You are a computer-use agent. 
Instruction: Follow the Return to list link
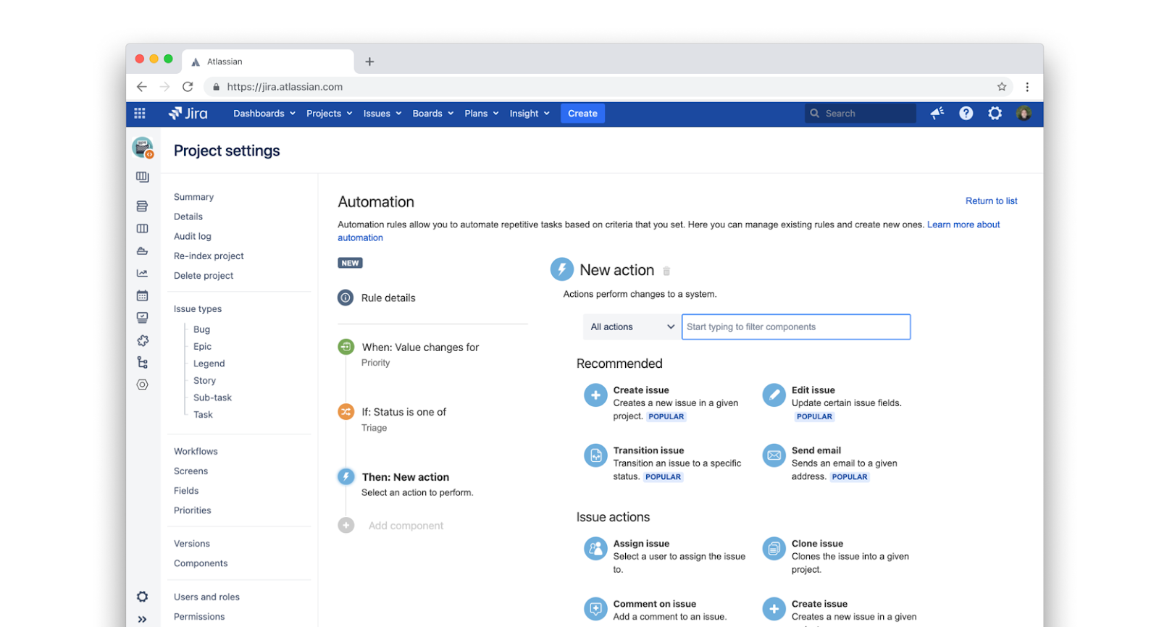(991, 201)
